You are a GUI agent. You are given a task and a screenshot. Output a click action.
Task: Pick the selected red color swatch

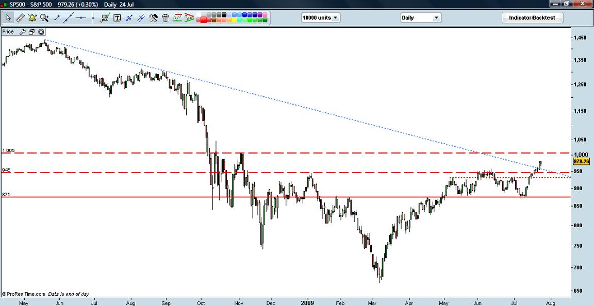(204, 20)
